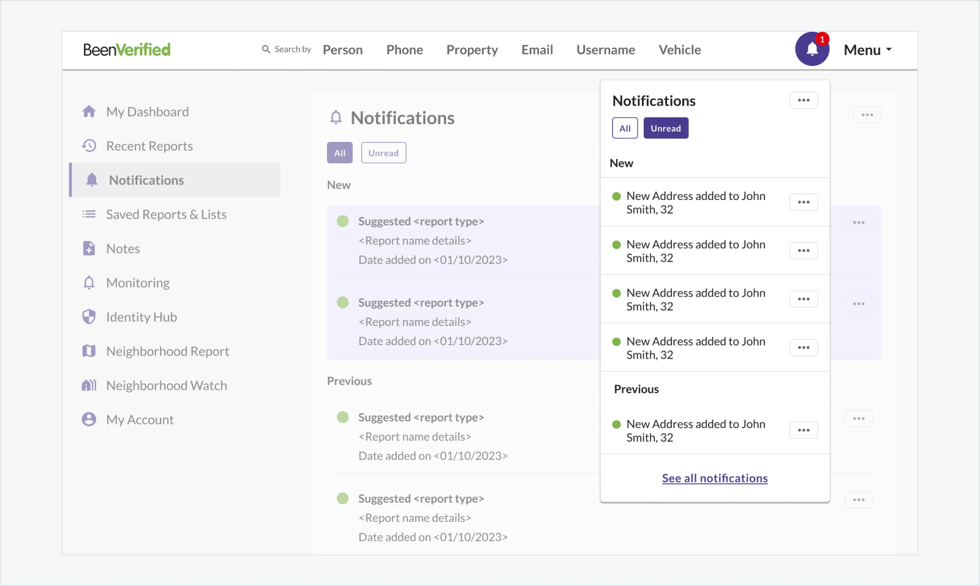Follow the See all notifications link
The height and width of the screenshot is (586, 980).
[x=715, y=478]
